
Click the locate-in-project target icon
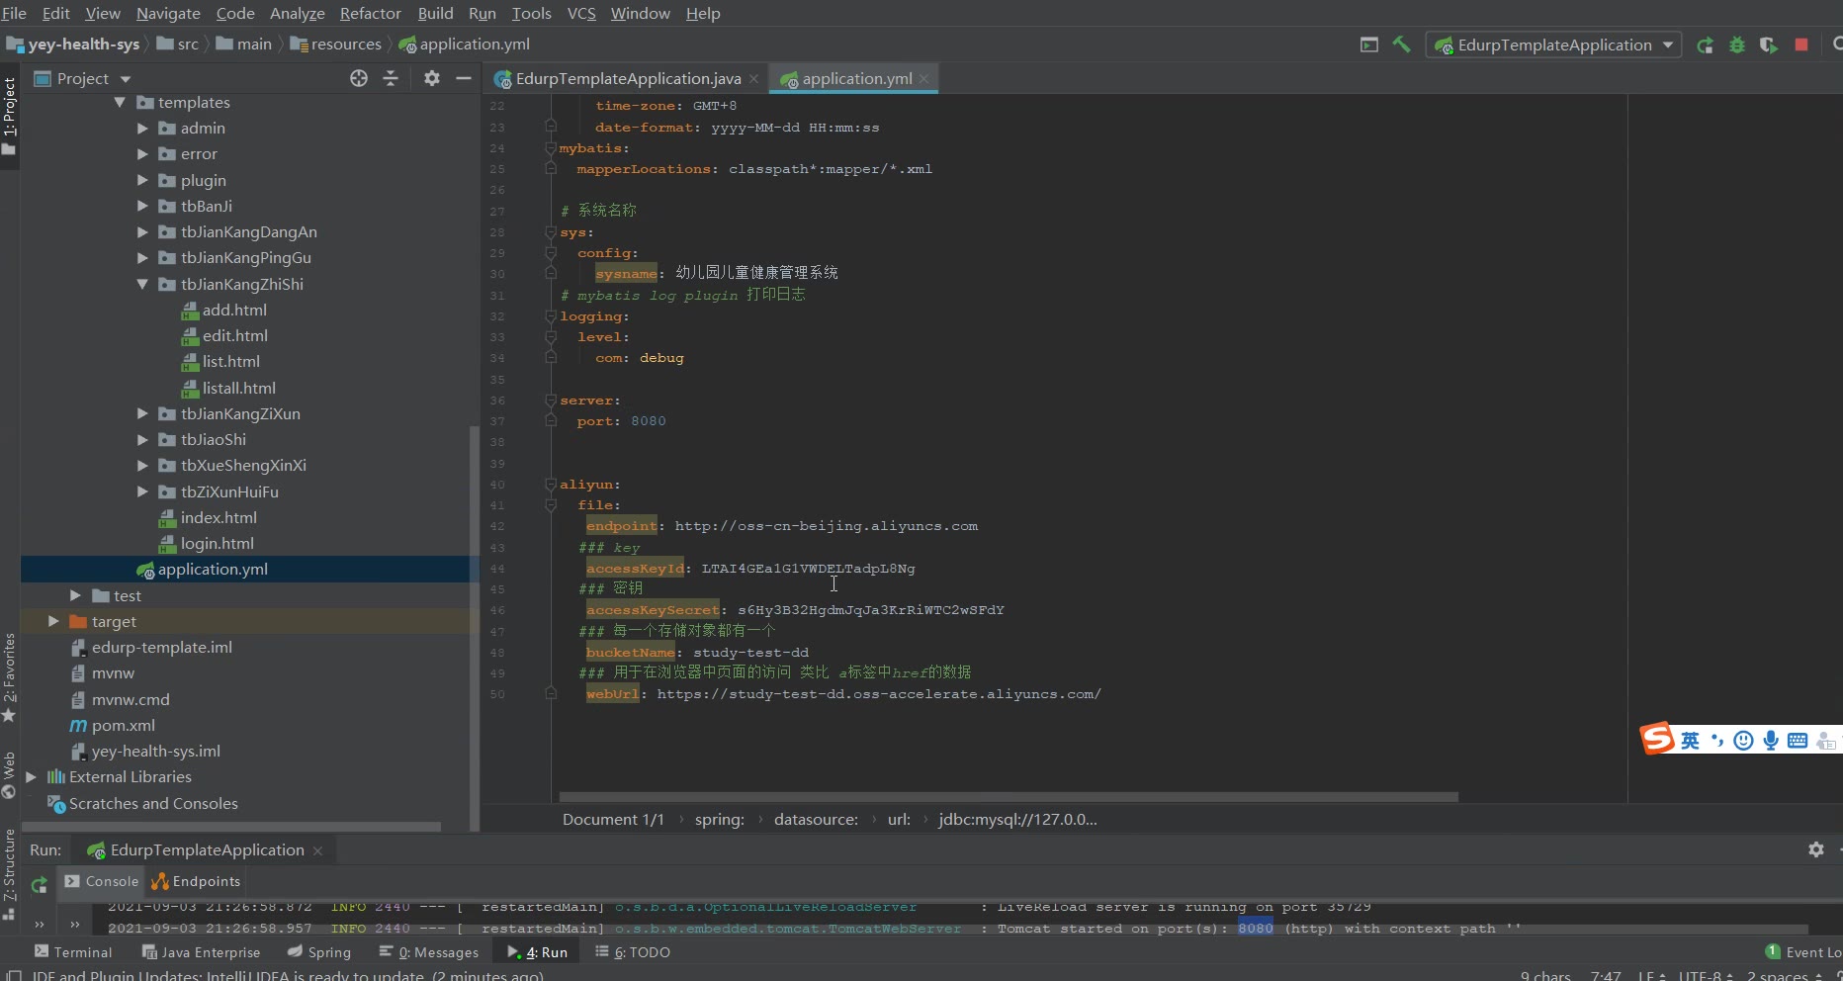(x=359, y=78)
